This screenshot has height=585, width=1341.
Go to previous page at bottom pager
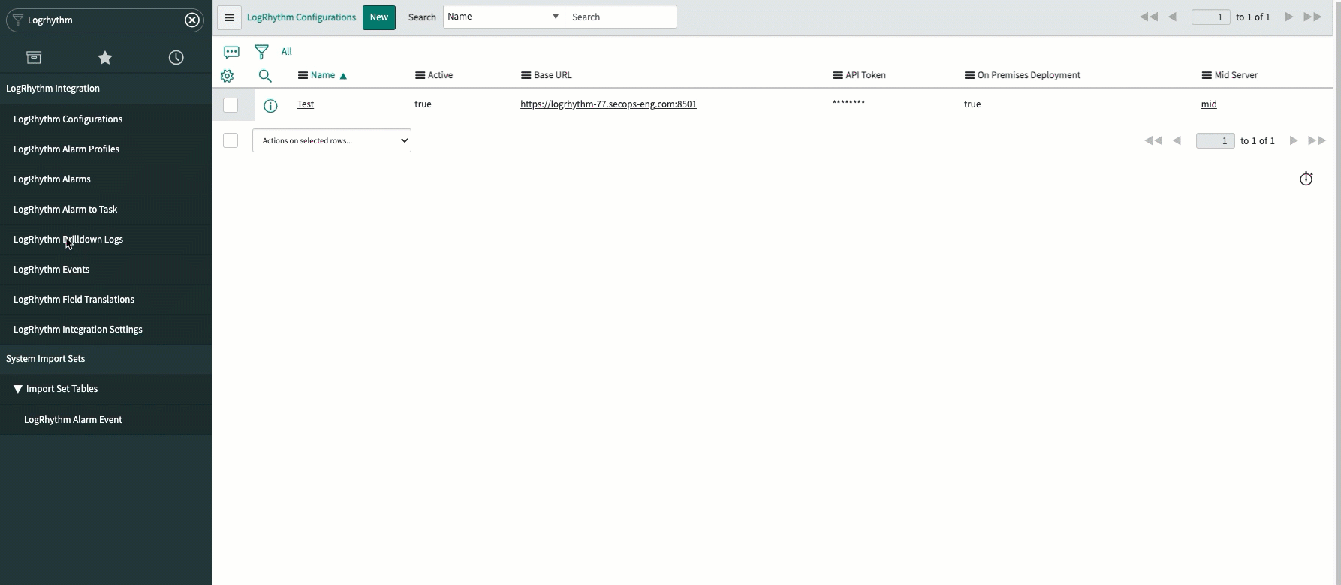click(x=1177, y=140)
